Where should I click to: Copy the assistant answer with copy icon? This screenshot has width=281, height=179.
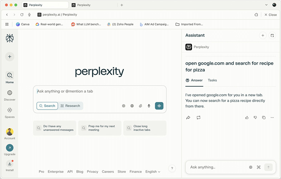pyautogui.click(x=264, y=117)
